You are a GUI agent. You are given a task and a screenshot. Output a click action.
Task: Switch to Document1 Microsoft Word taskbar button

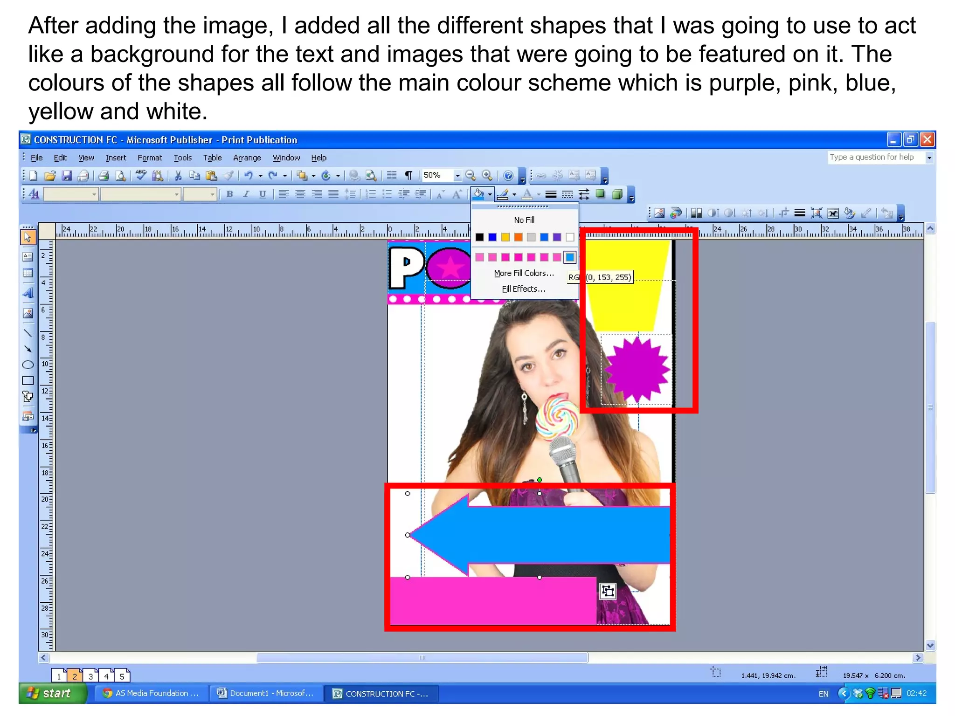(x=266, y=694)
